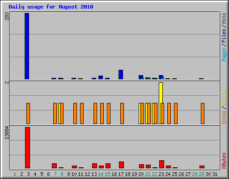Click the orange sites bar for day 3

[x=28, y=113]
